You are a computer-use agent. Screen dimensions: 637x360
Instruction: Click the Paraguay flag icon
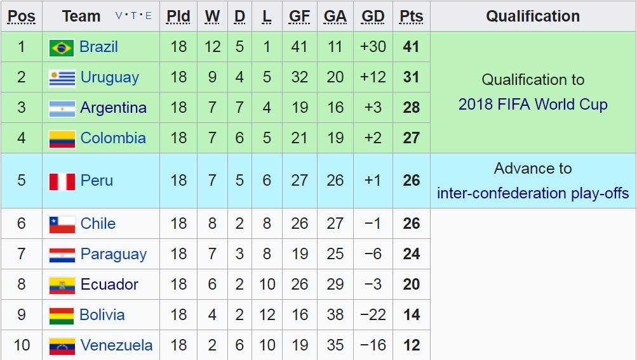click(62, 255)
